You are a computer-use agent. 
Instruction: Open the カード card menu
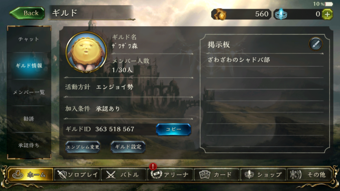pyautogui.click(x=216, y=174)
